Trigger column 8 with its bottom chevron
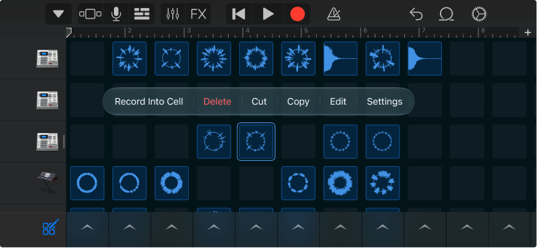 (382, 227)
